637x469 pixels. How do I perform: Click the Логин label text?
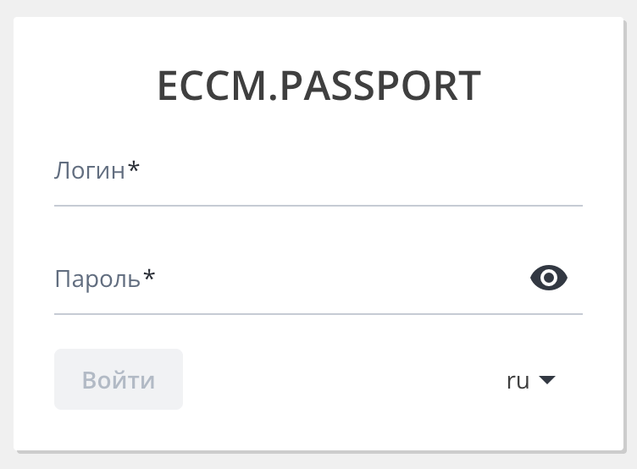pyautogui.click(x=90, y=170)
